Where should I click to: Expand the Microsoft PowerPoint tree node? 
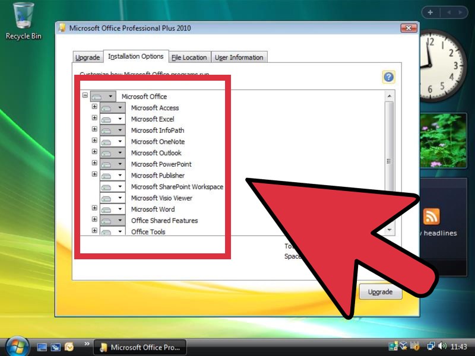pyautogui.click(x=94, y=163)
